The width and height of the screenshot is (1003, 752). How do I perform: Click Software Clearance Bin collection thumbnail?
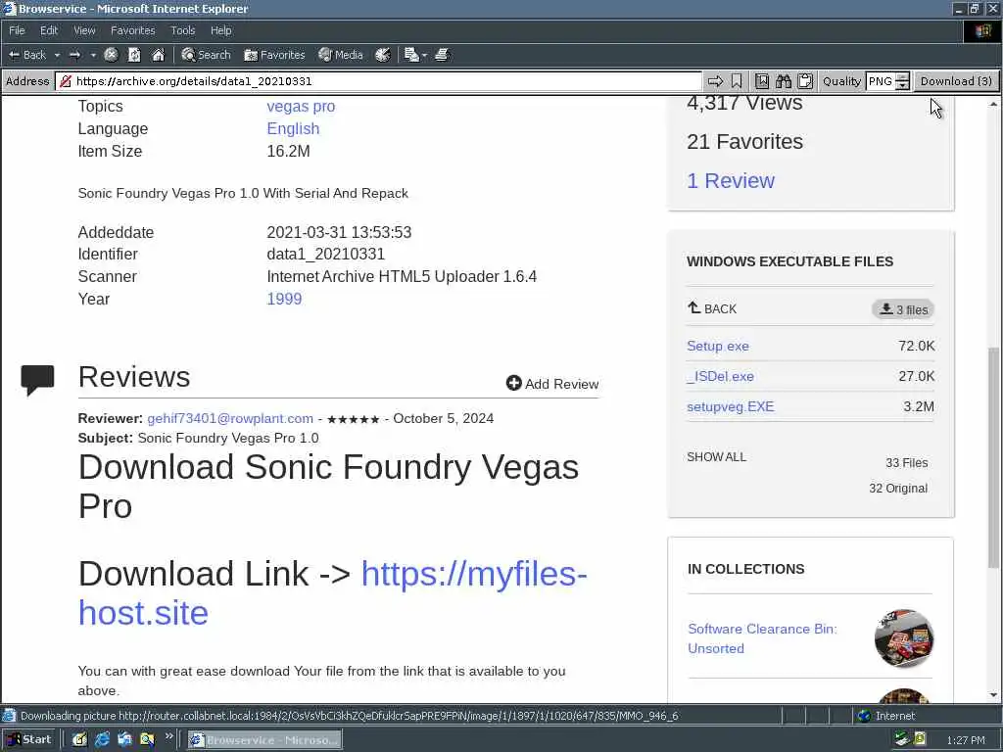click(904, 638)
